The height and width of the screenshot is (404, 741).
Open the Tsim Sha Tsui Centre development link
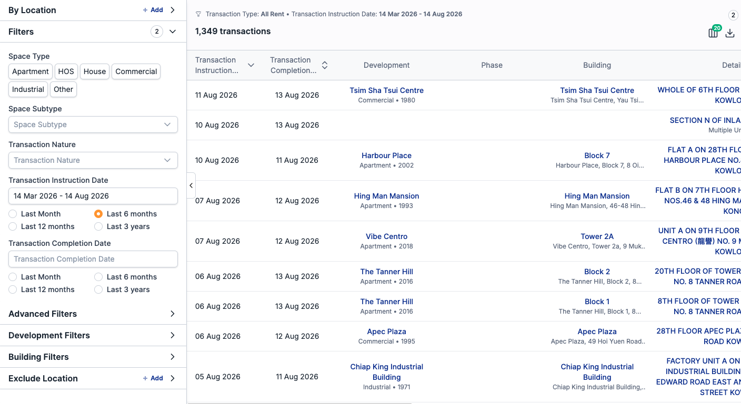[387, 90]
